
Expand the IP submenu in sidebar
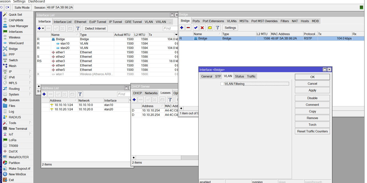[x=30, y=72]
